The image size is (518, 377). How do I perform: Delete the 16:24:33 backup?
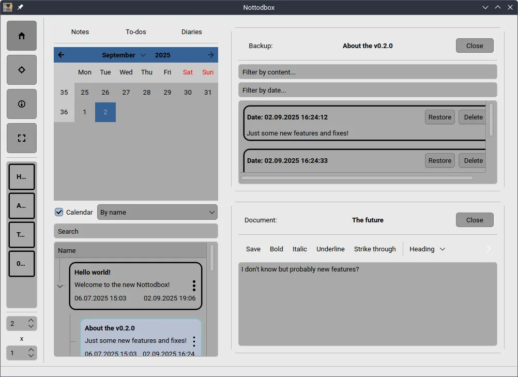click(473, 161)
